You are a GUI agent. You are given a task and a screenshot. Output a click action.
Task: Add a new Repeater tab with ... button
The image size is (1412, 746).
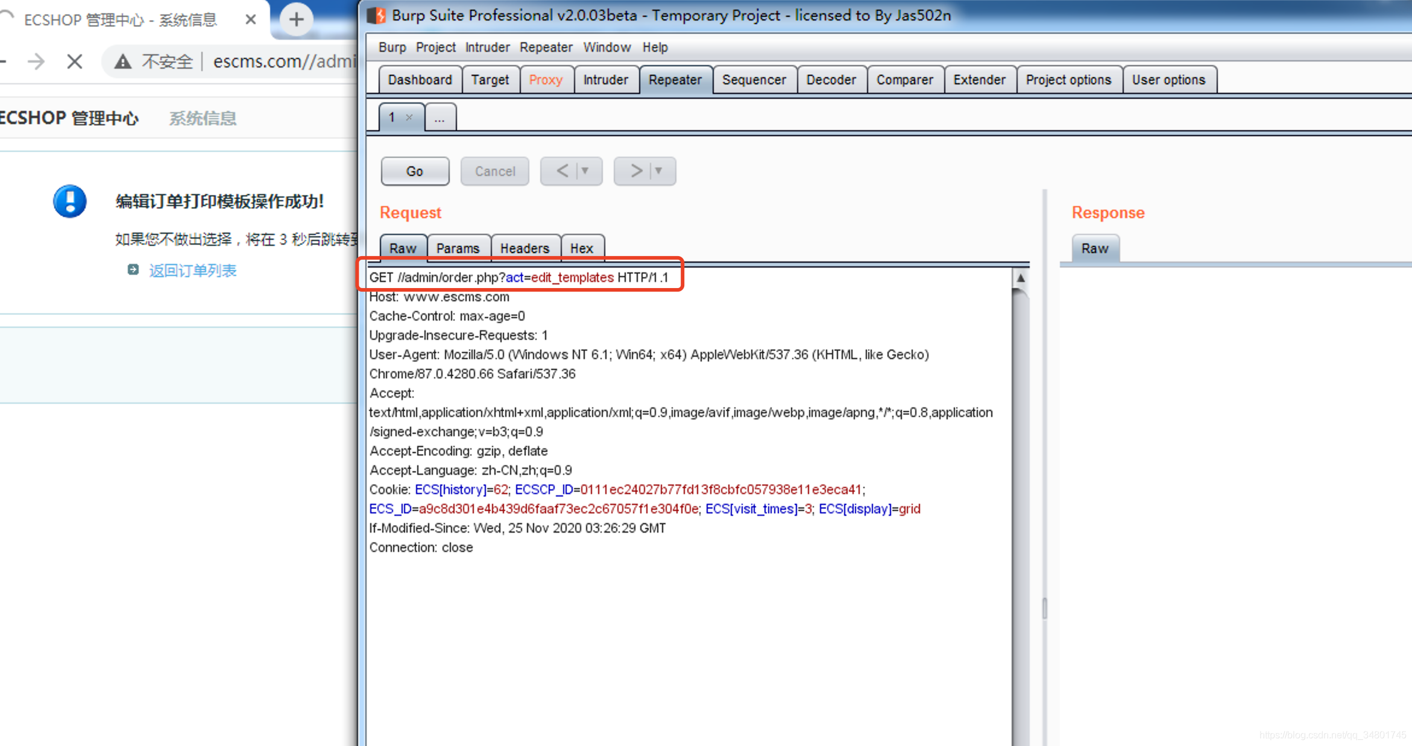click(440, 118)
